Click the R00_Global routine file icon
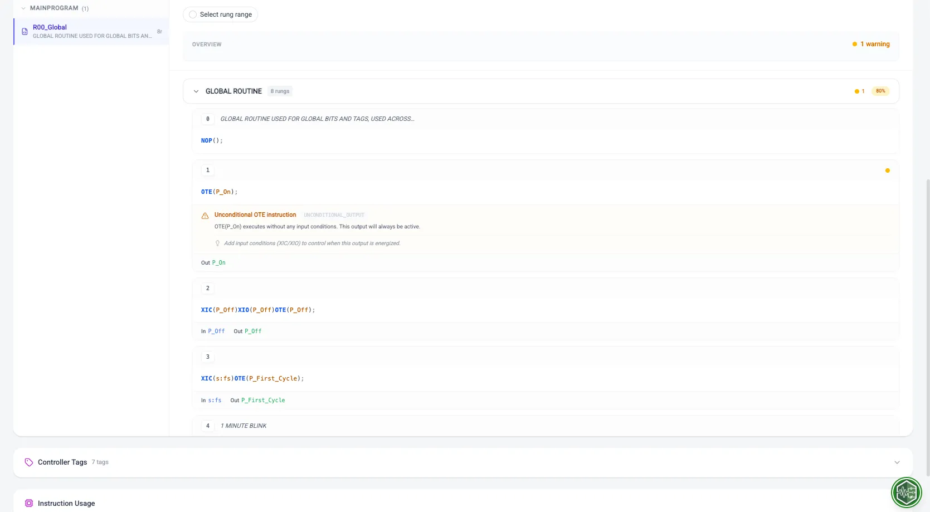This screenshot has height=512, width=930. pyautogui.click(x=25, y=32)
